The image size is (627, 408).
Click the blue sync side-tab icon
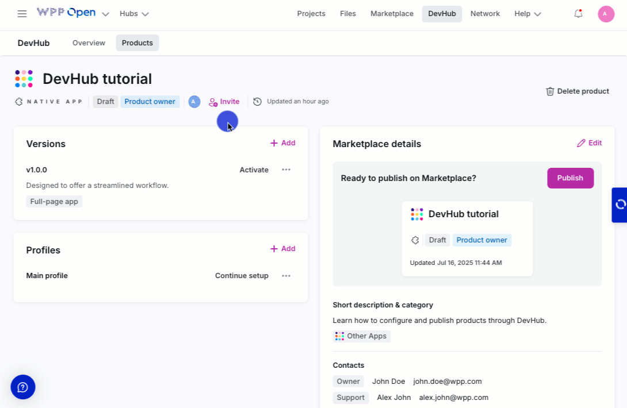(x=620, y=205)
